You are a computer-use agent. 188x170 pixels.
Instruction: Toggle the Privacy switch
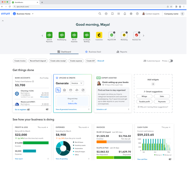(171, 61)
